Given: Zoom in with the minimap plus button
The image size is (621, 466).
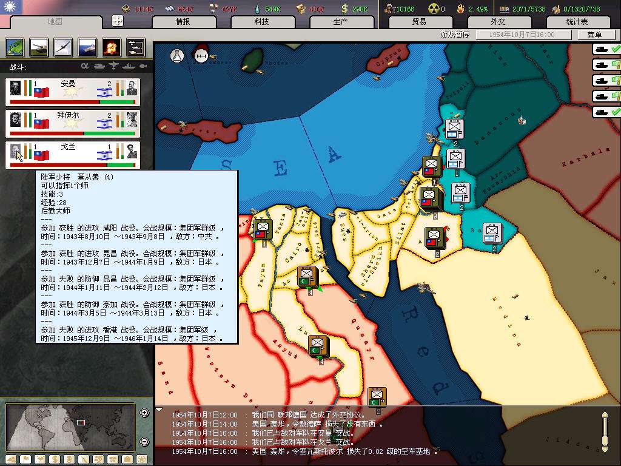Looking at the screenshot, I should pyautogui.click(x=144, y=413).
